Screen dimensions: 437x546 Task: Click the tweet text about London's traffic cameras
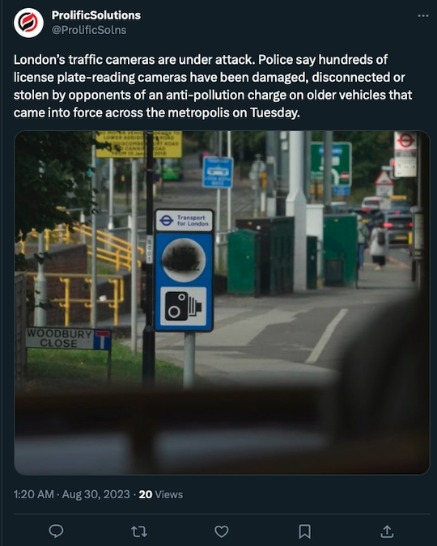click(213, 86)
